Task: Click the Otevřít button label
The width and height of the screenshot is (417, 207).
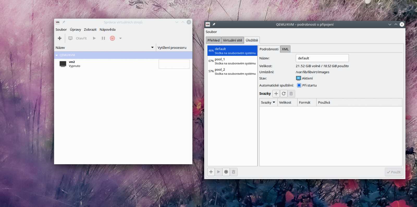Action: tap(81, 38)
